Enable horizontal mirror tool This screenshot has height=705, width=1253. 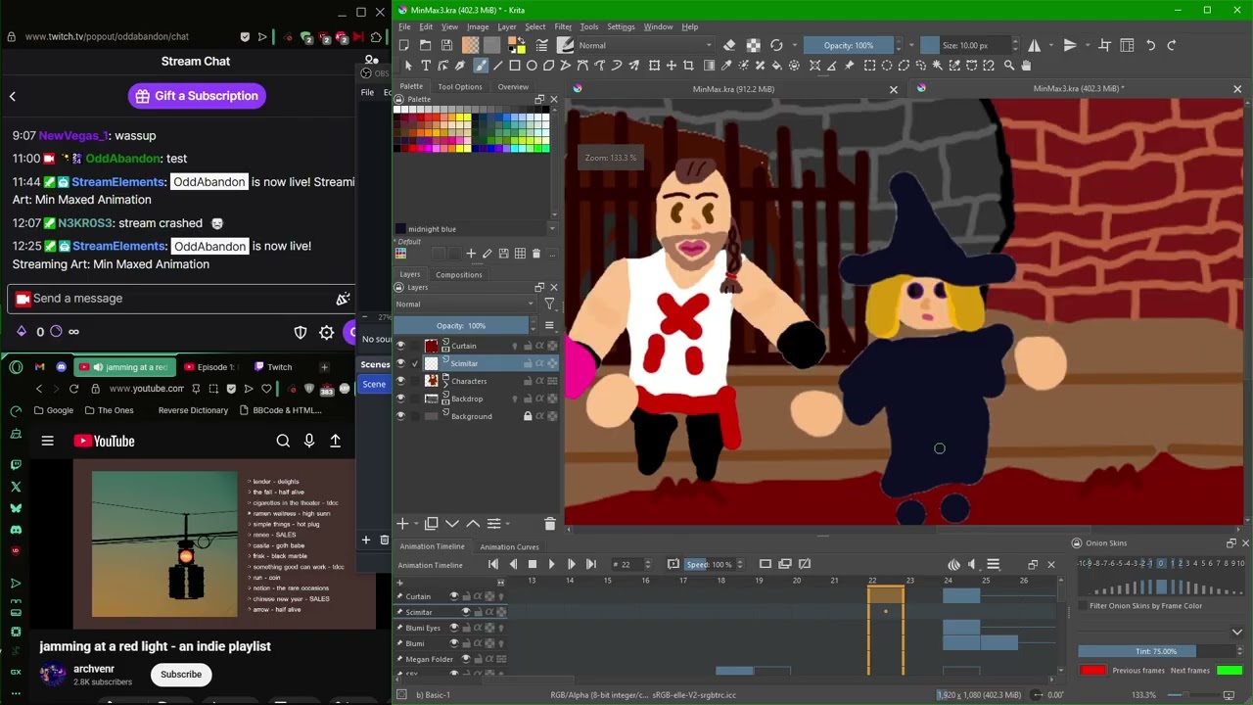pos(1034,45)
